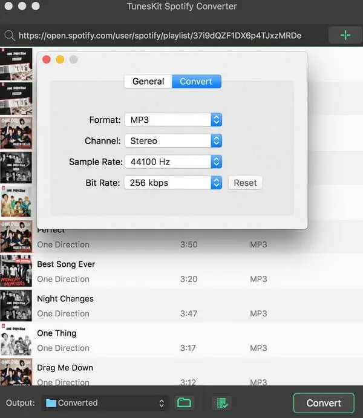The width and height of the screenshot is (363, 418).
Task: Minimize the preferences dialog with yellow button
Action: (60, 59)
